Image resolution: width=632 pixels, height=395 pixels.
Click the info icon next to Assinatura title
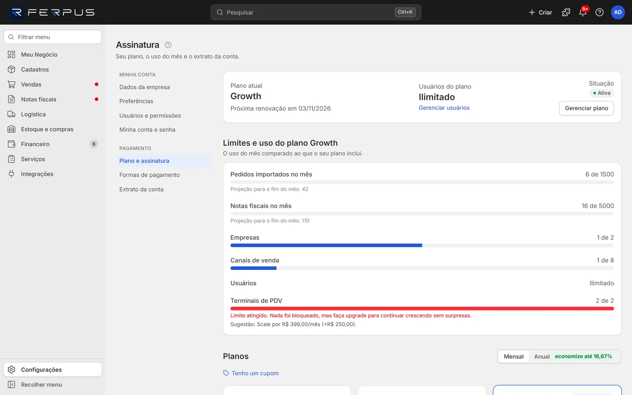[x=168, y=45]
